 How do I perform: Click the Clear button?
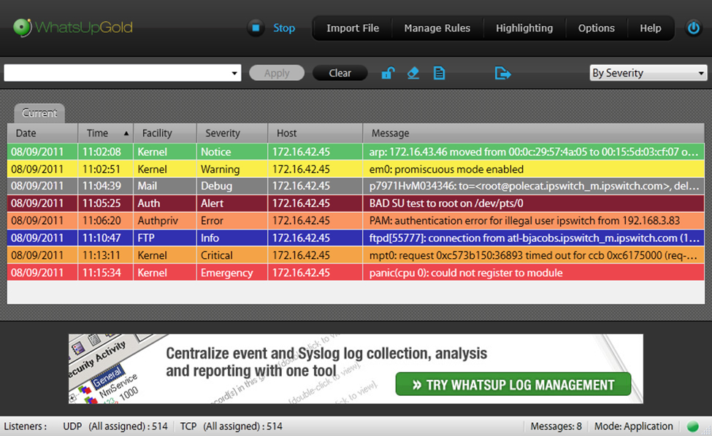340,73
